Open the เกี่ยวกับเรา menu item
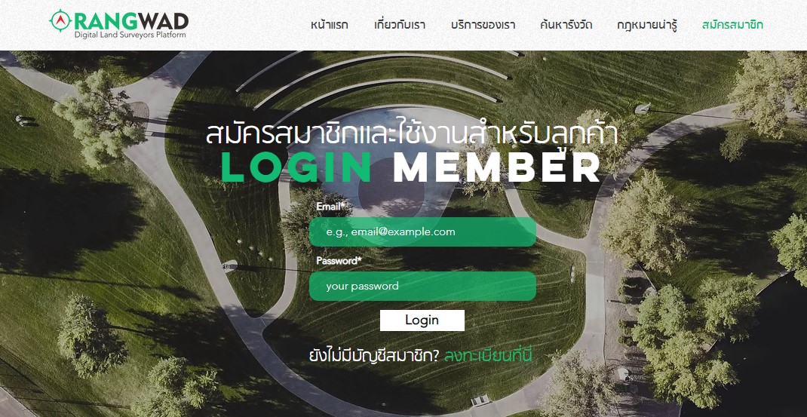 (x=400, y=25)
